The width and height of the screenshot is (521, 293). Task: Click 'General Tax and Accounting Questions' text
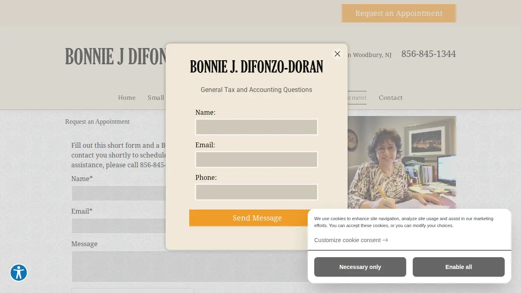point(256,90)
